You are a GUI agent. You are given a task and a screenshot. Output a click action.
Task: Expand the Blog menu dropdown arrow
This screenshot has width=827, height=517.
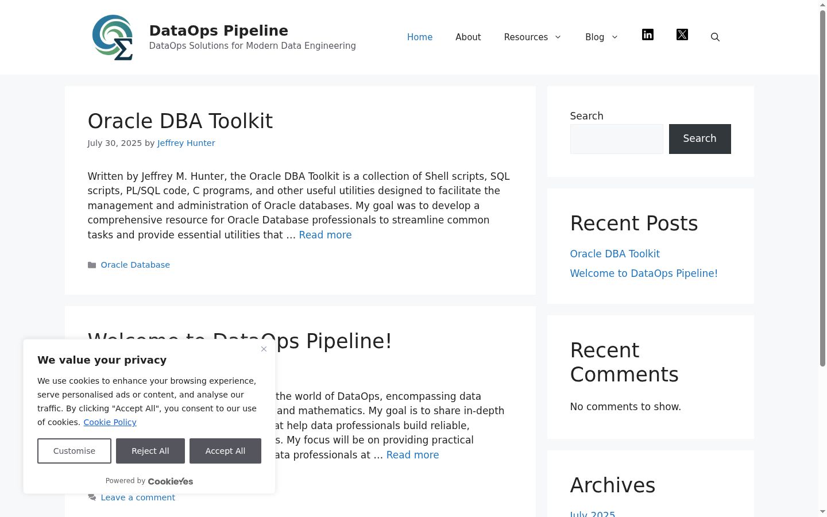click(615, 37)
